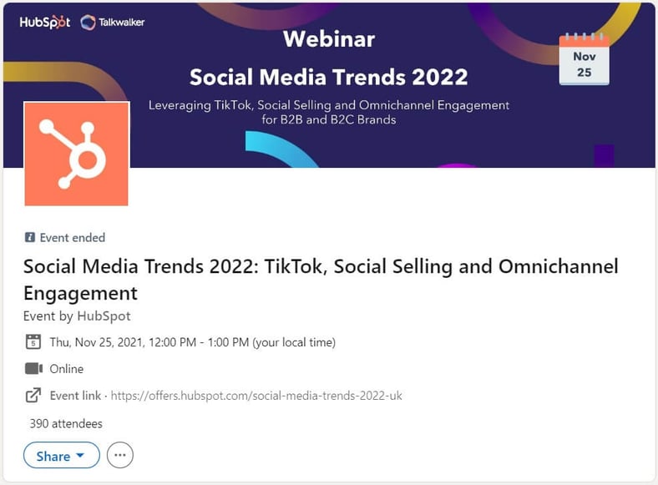The image size is (658, 485).
Task: Click the 'Online' location text
Action: 67,369
